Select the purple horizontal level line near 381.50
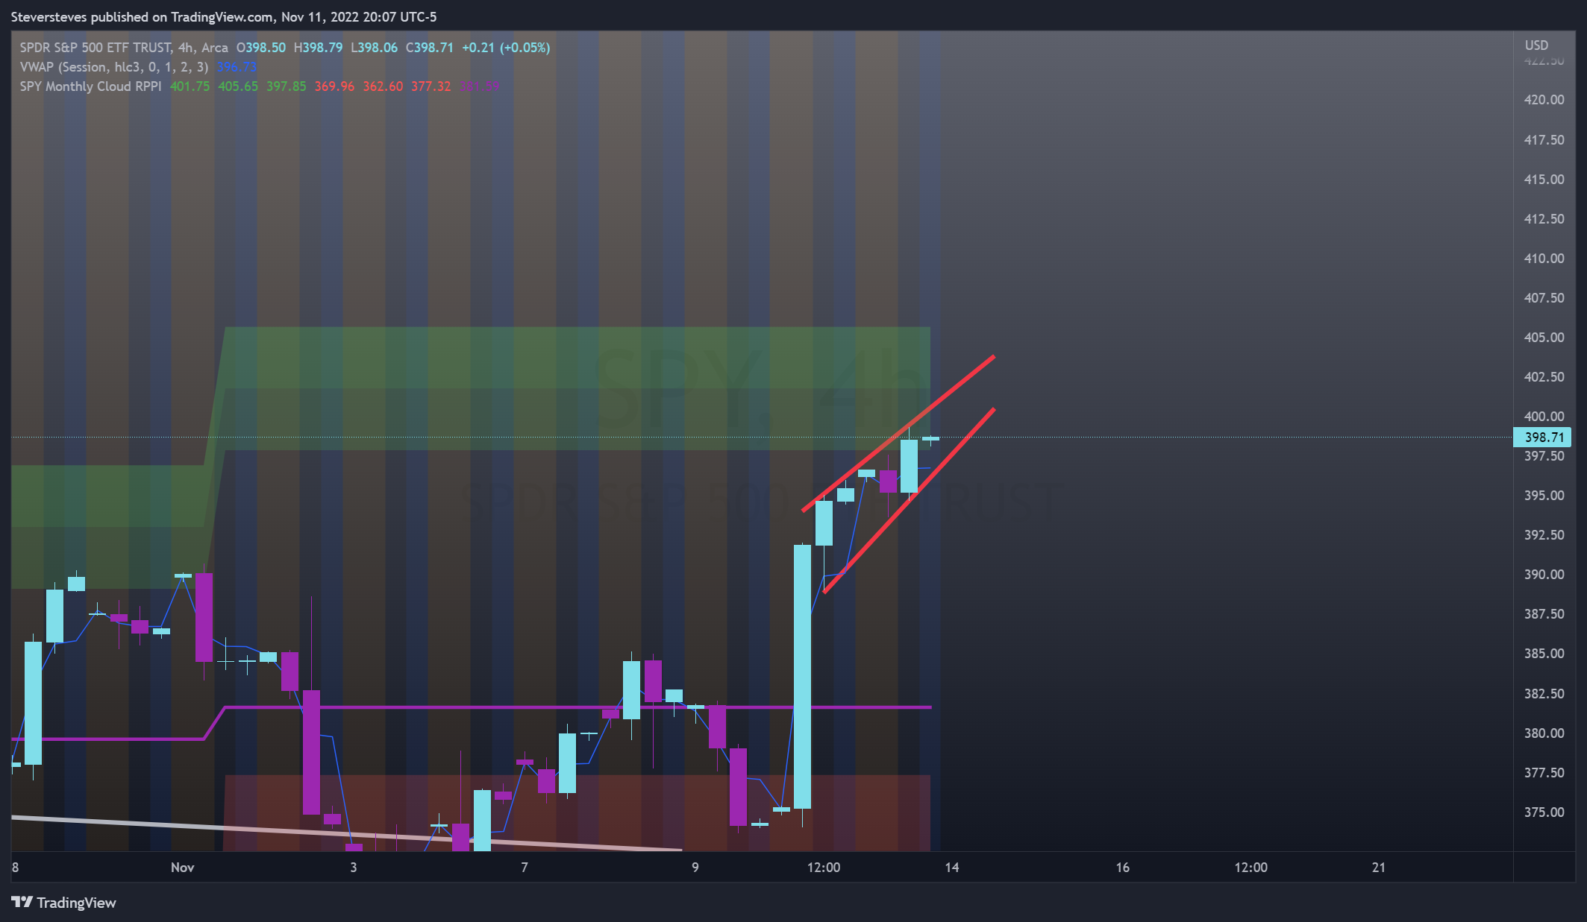Viewport: 1587px width, 922px height. [x=578, y=707]
